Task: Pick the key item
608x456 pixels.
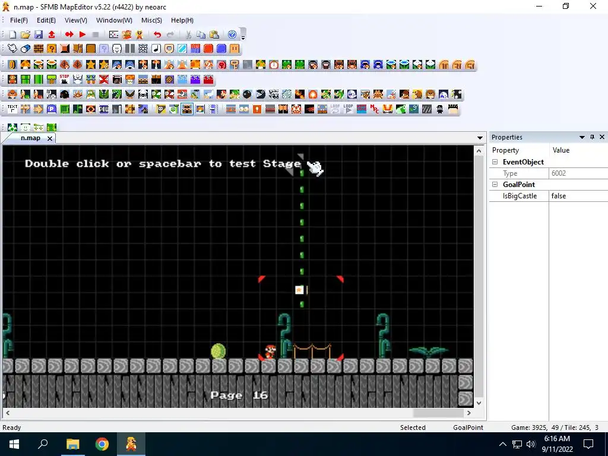Action: 234,65
